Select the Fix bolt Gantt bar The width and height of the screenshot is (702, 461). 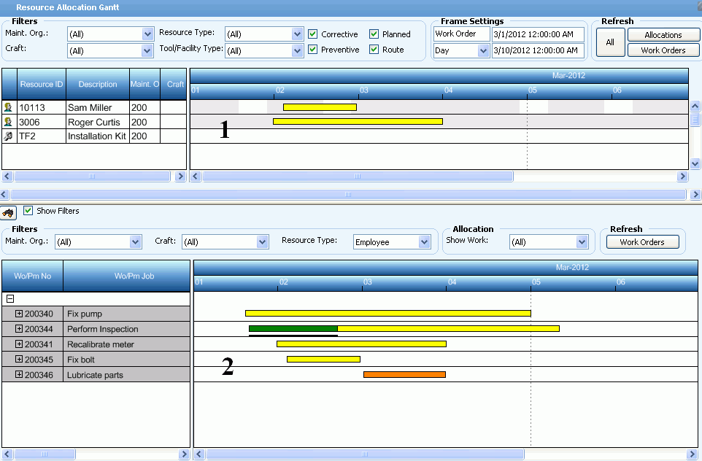(x=324, y=359)
